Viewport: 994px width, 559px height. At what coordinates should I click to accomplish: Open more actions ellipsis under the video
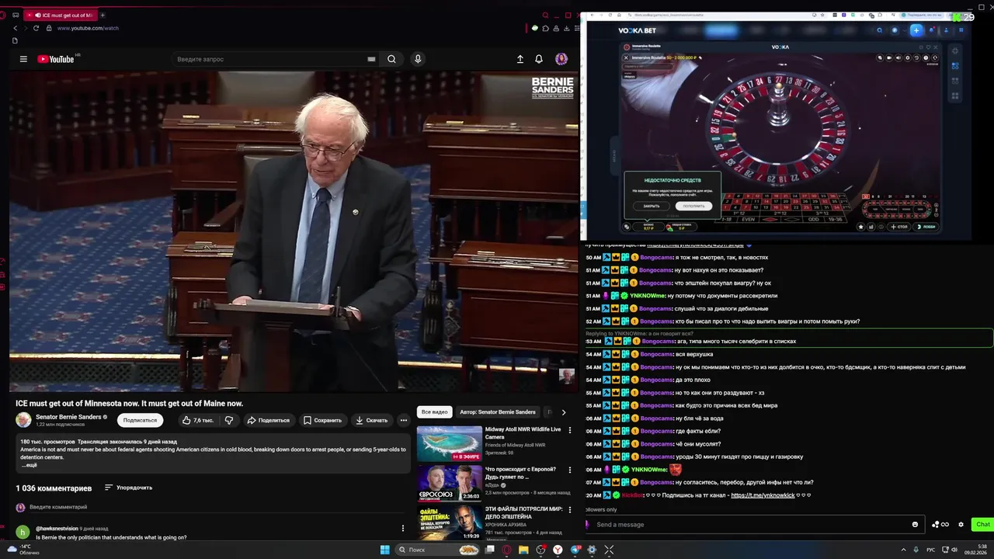[403, 420]
